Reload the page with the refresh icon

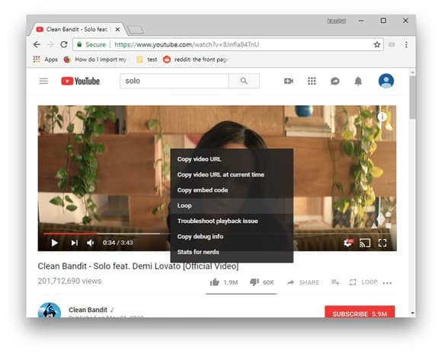coord(64,44)
